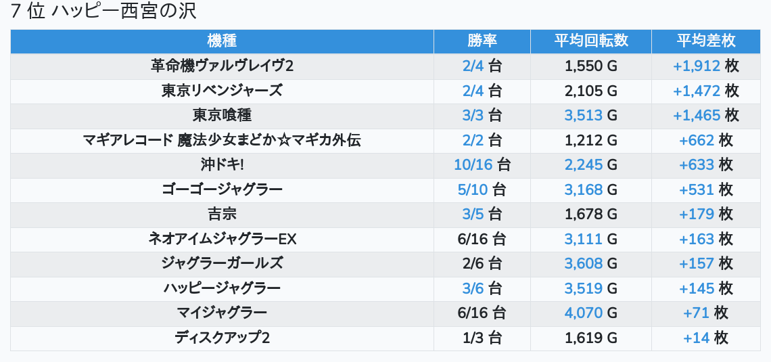Select the 東京喰種 machine name
The width and height of the screenshot is (771, 362).
(x=222, y=115)
